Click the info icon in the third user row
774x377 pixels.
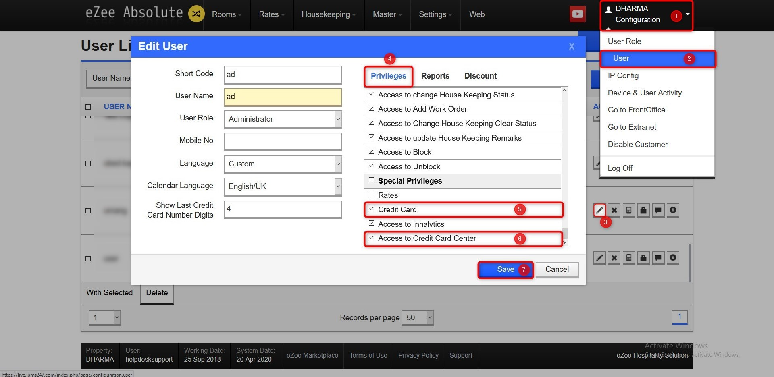(x=673, y=210)
